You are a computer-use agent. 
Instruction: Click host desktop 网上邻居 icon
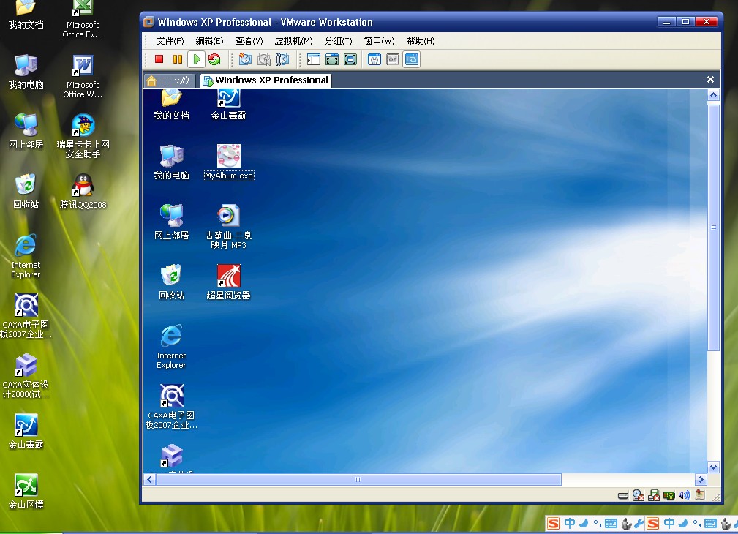pos(26,132)
